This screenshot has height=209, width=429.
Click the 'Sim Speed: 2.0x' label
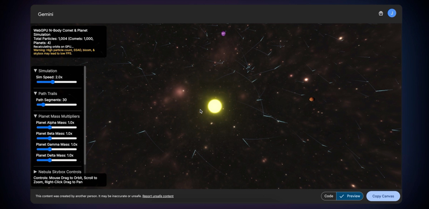[49, 77]
